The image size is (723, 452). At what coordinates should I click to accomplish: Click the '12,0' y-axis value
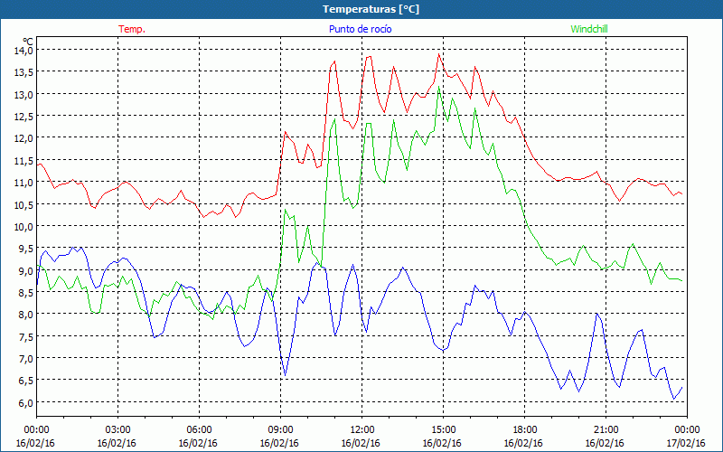point(24,138)
